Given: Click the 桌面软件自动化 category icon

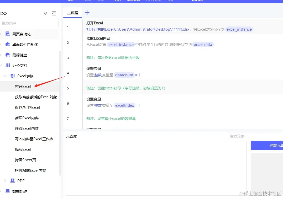Looking at the screenshot, I should [8, 44].
